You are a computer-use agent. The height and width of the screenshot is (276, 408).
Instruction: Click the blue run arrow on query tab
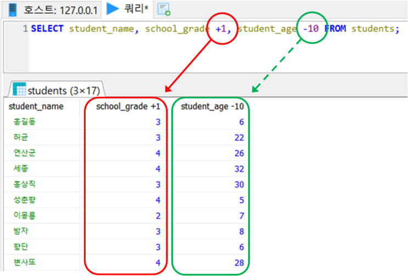pyautogui.click(x=113, y=9)
